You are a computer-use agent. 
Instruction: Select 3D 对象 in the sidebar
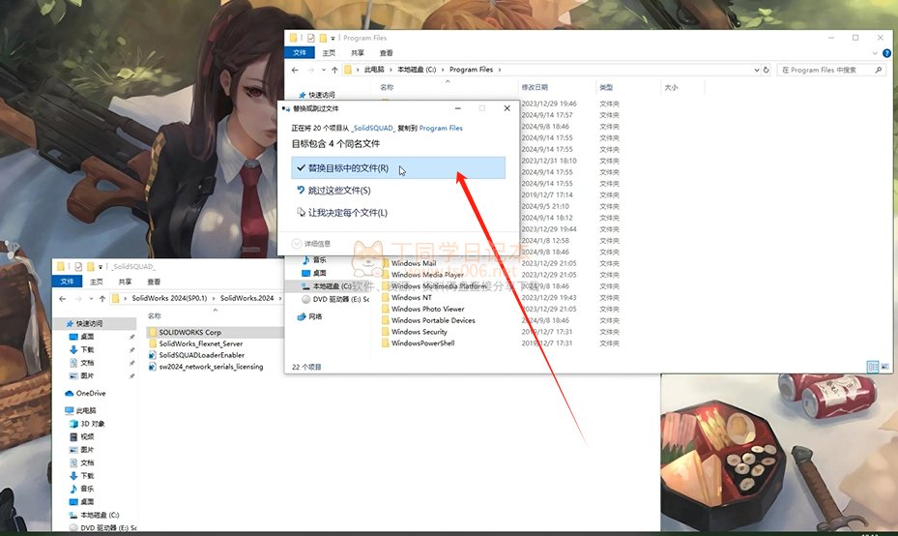tap(93, 424)
